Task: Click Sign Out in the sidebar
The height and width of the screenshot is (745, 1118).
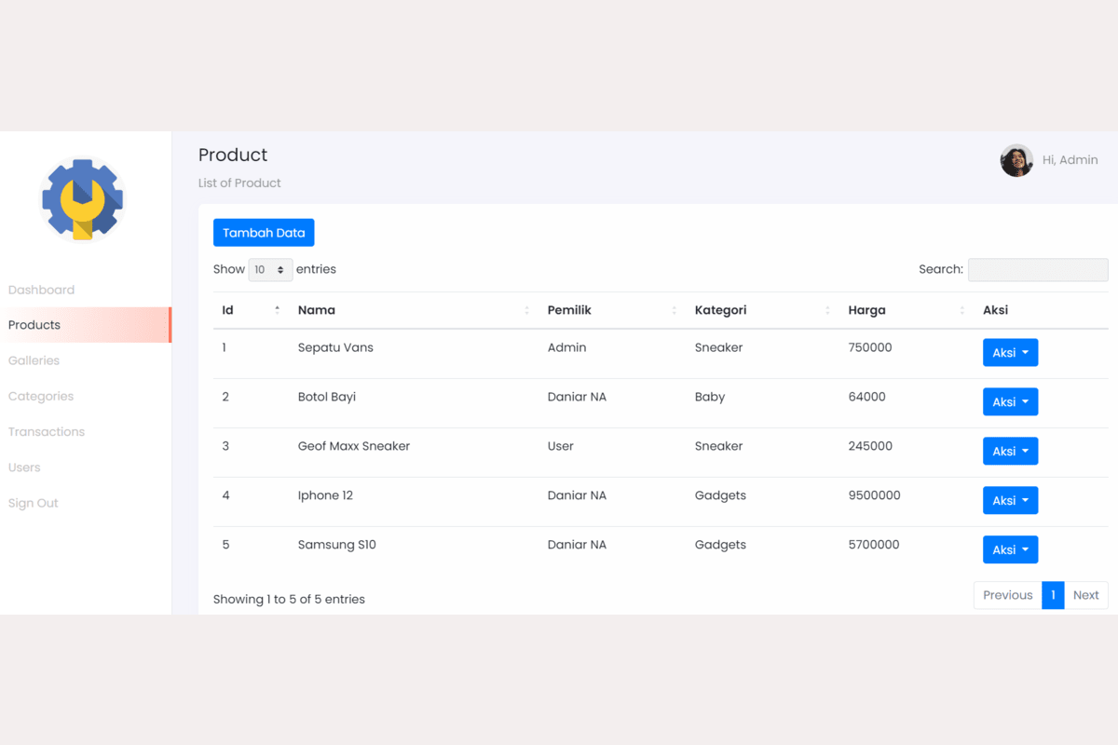Action: click(34, 503)
